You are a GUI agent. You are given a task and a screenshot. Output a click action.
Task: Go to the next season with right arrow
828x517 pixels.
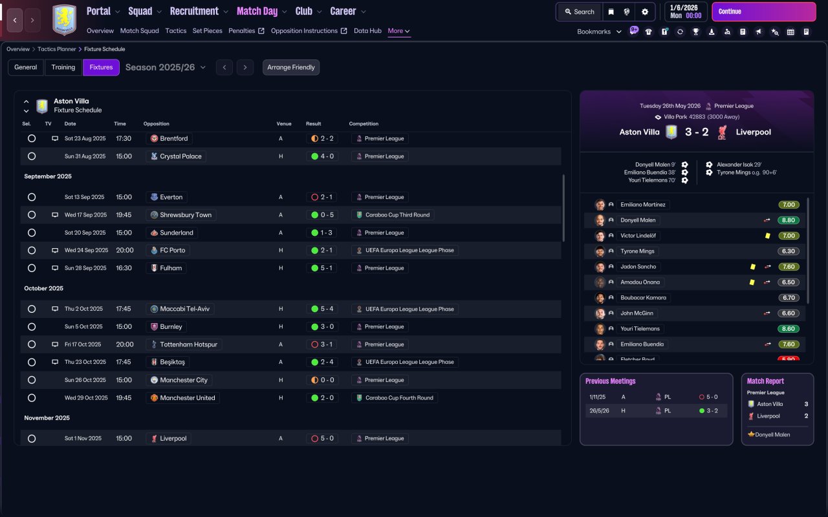point(245,67)
